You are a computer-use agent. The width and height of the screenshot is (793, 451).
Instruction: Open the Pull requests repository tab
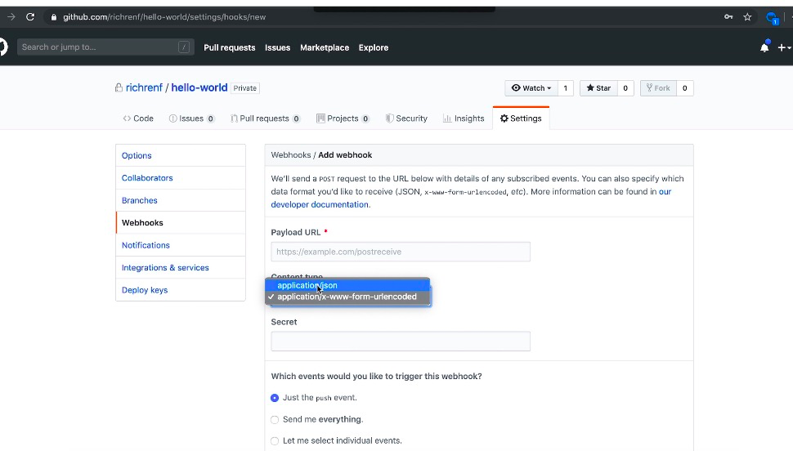266,118
